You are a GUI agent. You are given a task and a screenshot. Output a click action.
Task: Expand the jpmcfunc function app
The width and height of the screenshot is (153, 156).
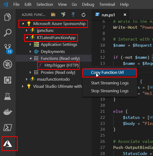pyautogui.click(x=27, y=31)
